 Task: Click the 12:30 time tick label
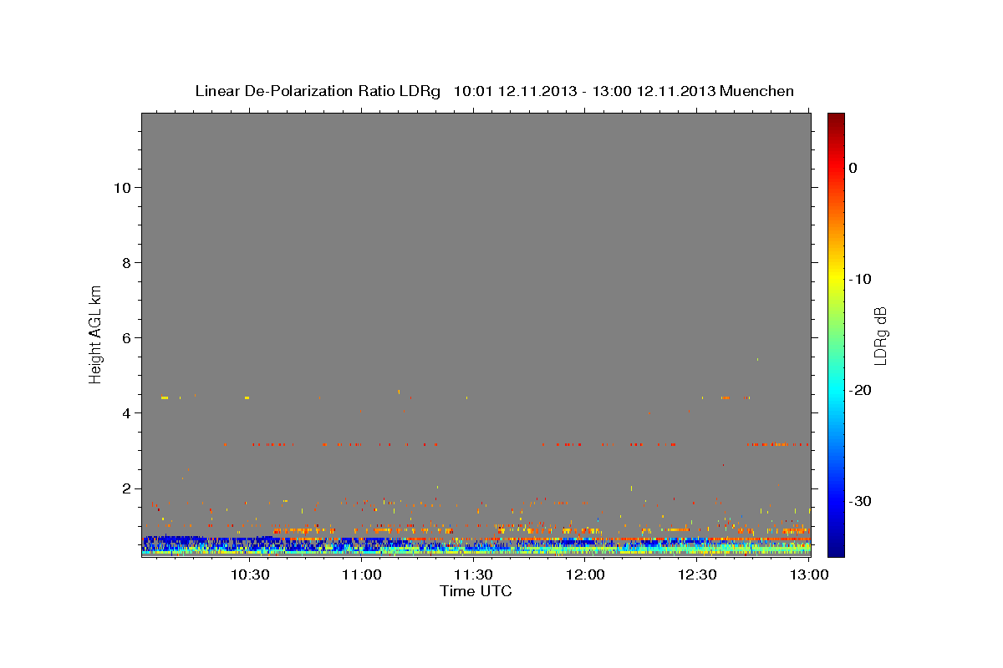[x=697, y=575]
